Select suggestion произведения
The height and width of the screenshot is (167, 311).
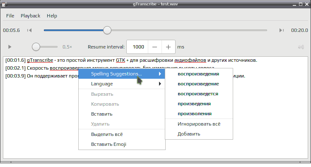[199, 104]
